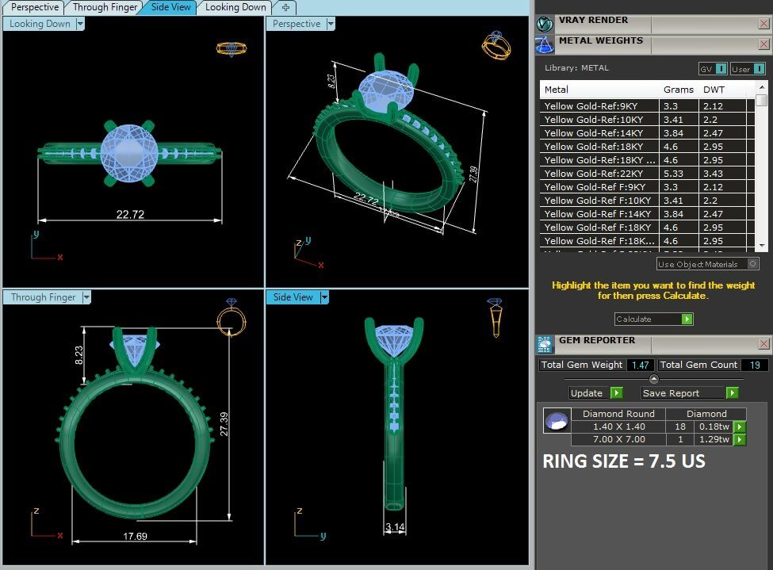Open the Through Finger viewport dropdown arrow

click(x=86, y=297)
